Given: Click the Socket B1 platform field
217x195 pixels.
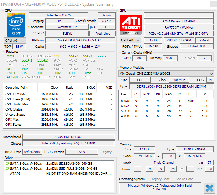Looking at the screenshot, I should point(80,40).
